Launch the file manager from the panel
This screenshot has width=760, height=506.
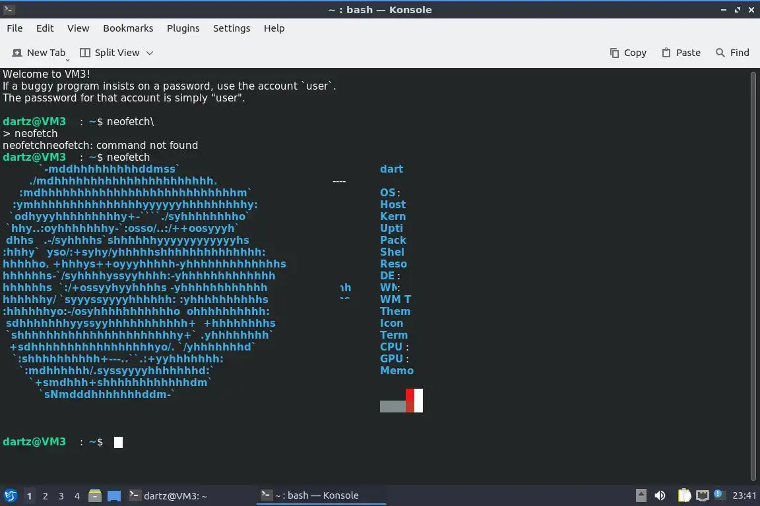click(95, 495)
